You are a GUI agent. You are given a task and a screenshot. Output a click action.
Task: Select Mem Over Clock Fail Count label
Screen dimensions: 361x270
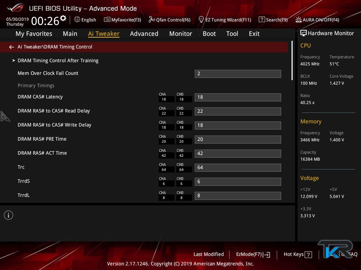pyautogui.click(x=48, y=73)
